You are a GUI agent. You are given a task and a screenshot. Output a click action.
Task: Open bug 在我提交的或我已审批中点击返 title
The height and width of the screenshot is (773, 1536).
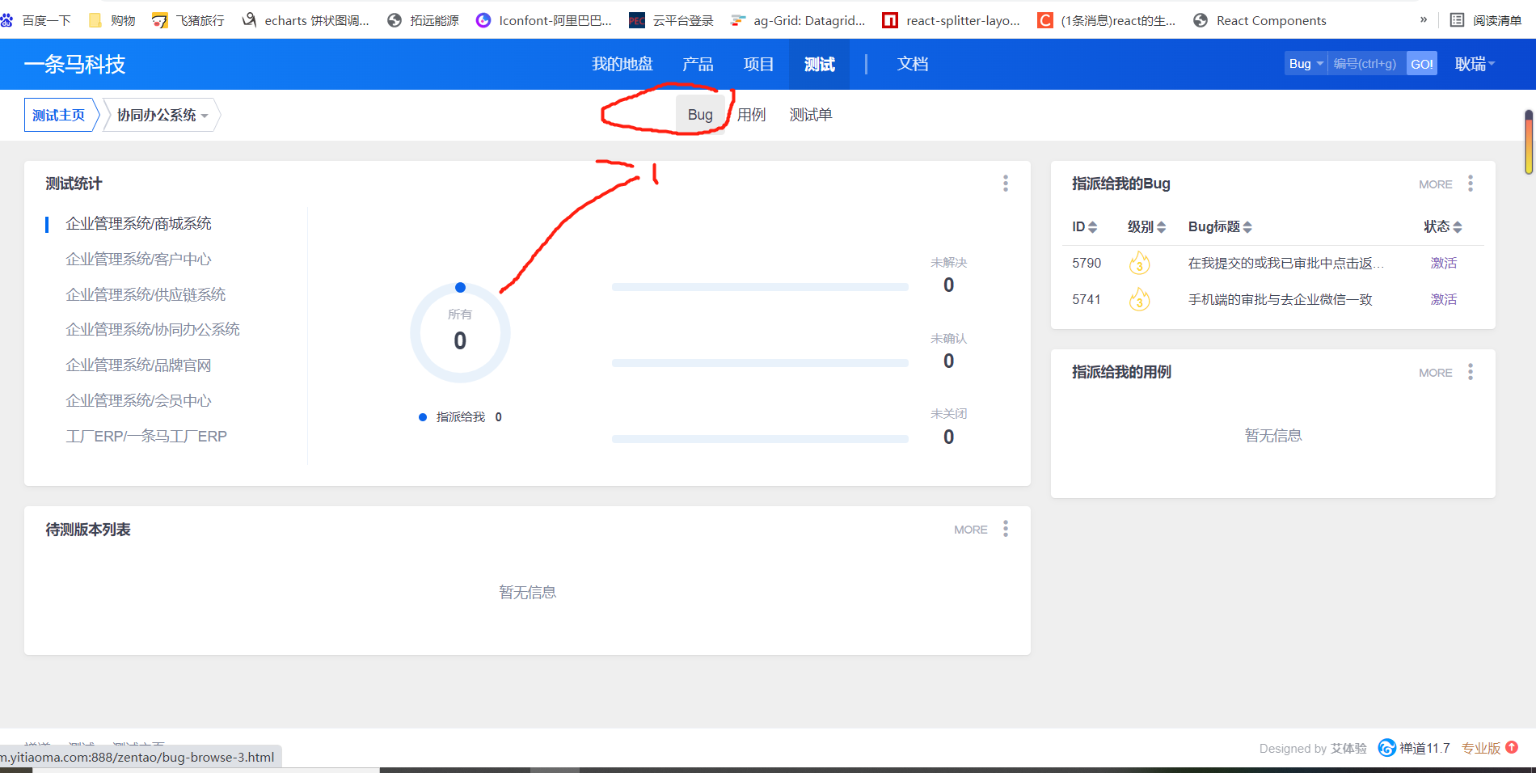(x=1286, y=263)
